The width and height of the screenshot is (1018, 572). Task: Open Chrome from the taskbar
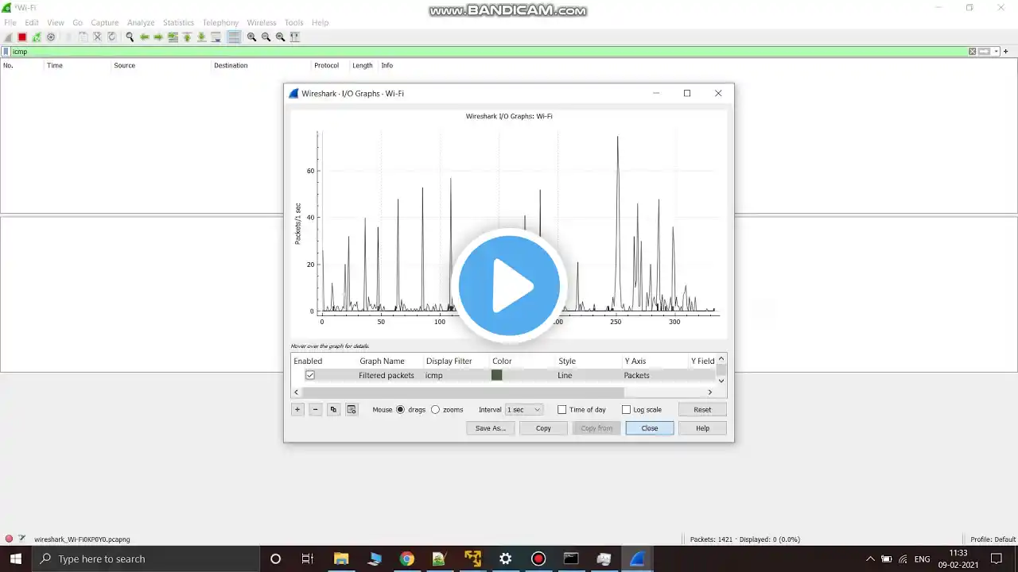pos(406,558)
